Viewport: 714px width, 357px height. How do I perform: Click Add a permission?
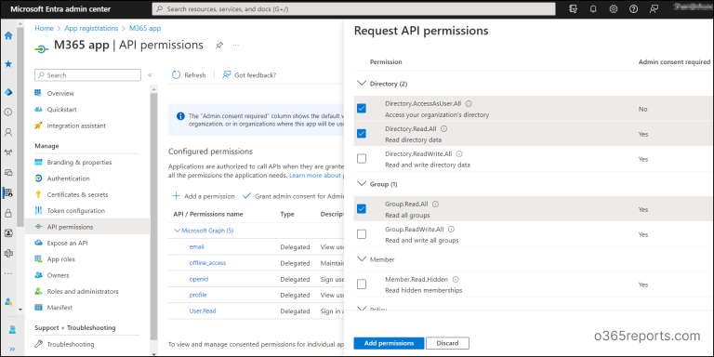pos(203,196)
